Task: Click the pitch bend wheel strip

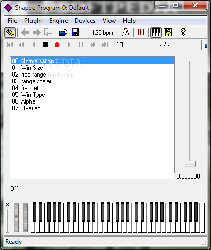Action: (17, 217)
